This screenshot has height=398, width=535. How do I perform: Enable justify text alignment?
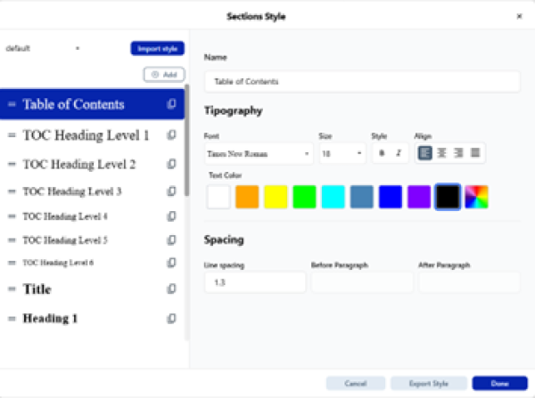pos(475,153)
